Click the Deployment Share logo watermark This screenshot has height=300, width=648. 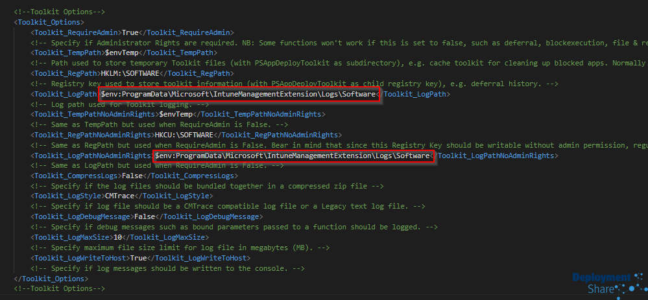[605, 283]
